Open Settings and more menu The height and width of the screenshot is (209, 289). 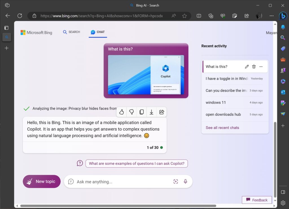272,16
